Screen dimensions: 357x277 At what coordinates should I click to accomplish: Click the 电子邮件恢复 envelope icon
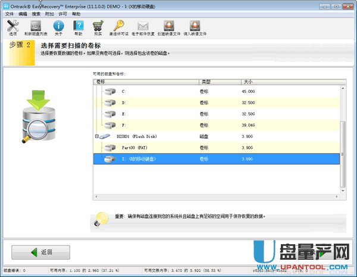point(143,27)
